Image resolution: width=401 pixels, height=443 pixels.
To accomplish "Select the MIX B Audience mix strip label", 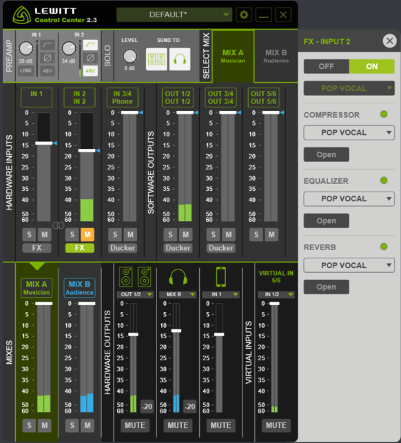I will tap(79, 288).
